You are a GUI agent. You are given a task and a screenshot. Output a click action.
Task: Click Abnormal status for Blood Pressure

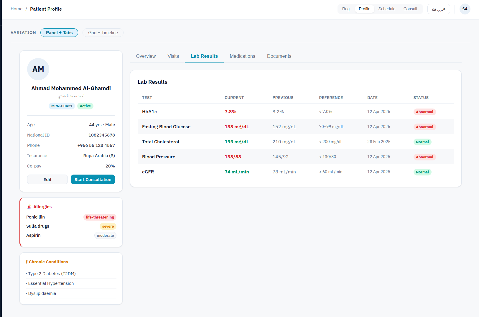424,157
